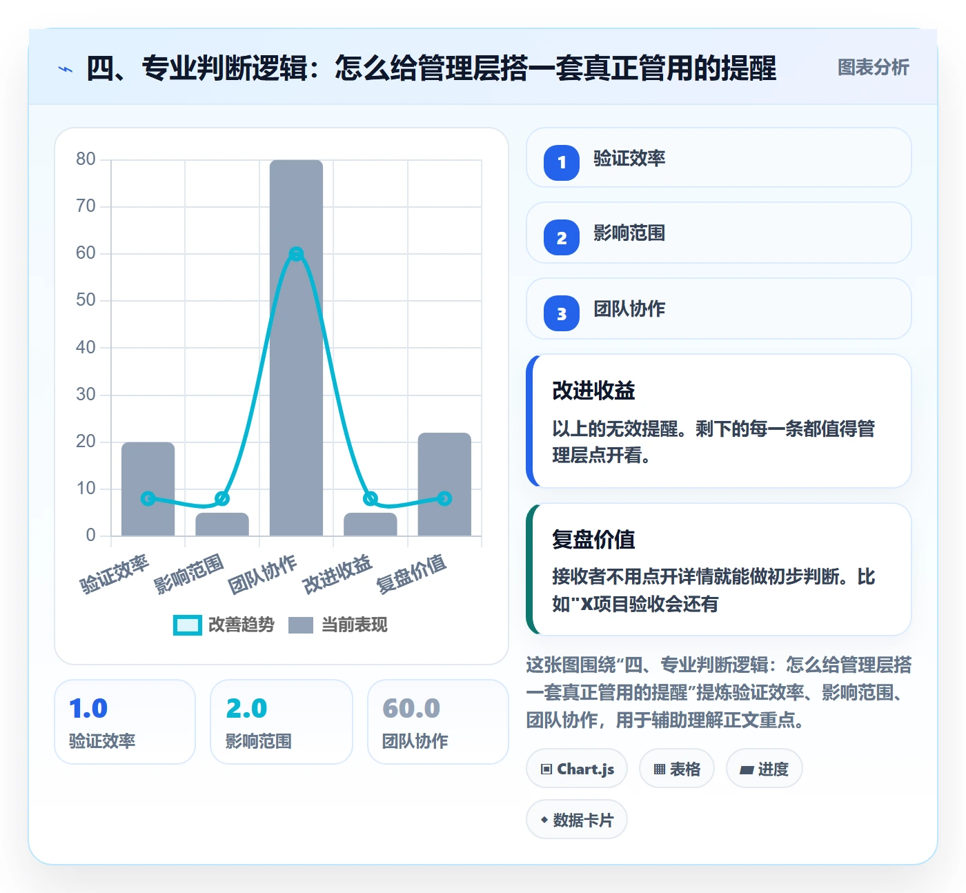
Task: Click the Chart.js tag
Action: click(x=577, y=769)
